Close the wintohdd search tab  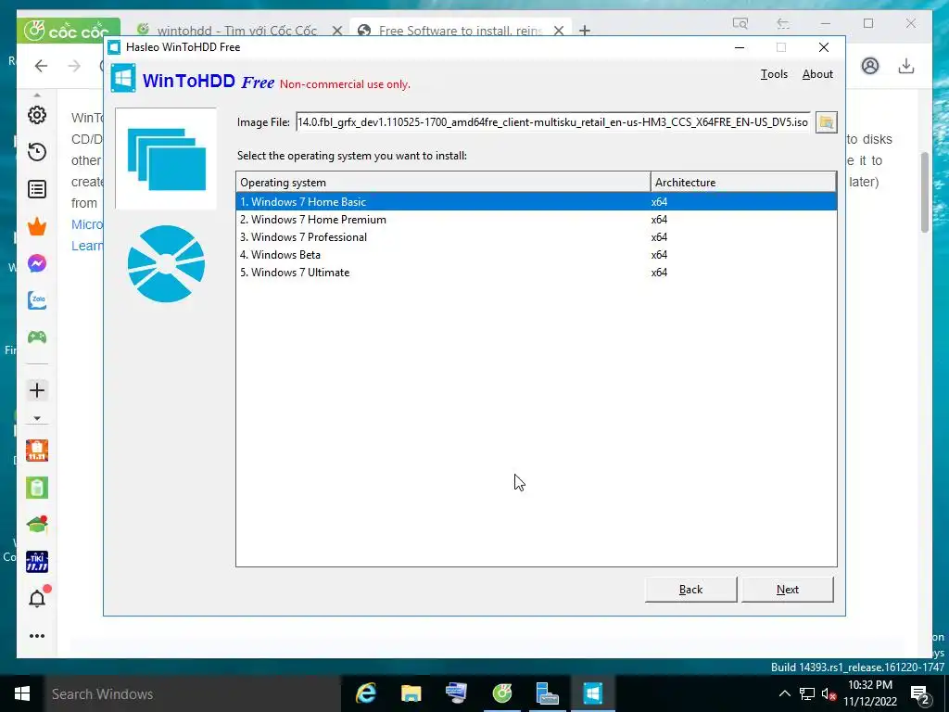point(337,31)
